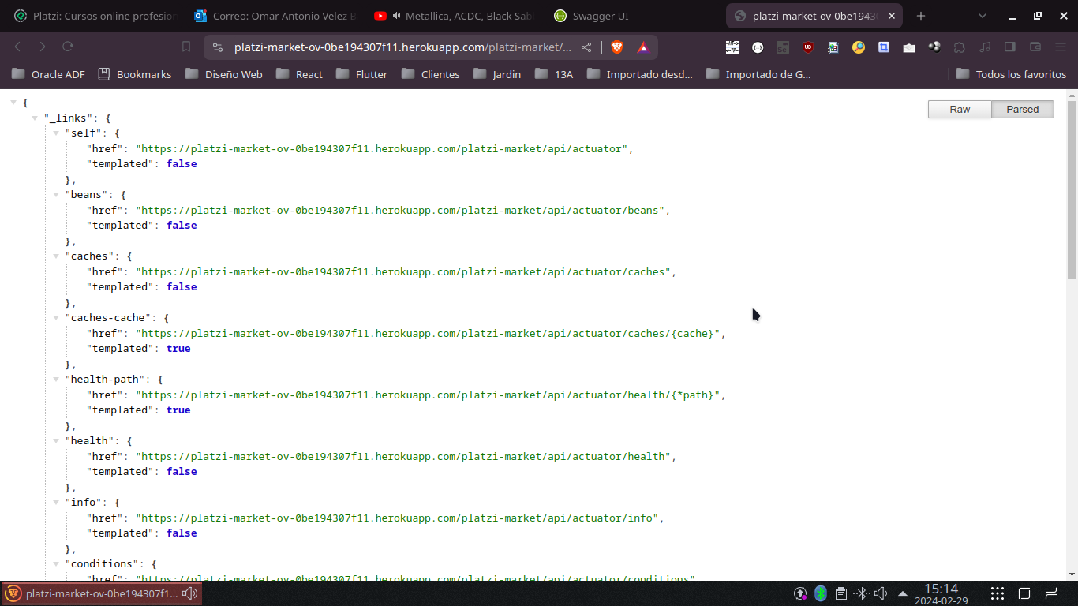This screenshot has width=1078, height=606.
Task: Follow the actuator/info href link
Action: (396, 518)
